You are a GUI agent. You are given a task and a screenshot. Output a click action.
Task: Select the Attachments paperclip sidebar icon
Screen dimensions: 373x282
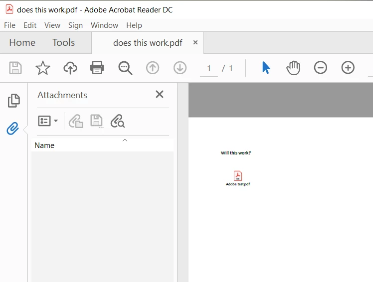click(12, 129)
